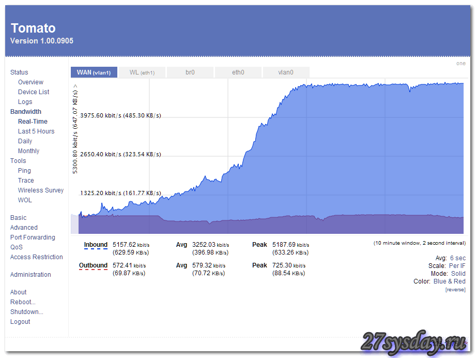View Monthly bandwidth

pos(28,151)
